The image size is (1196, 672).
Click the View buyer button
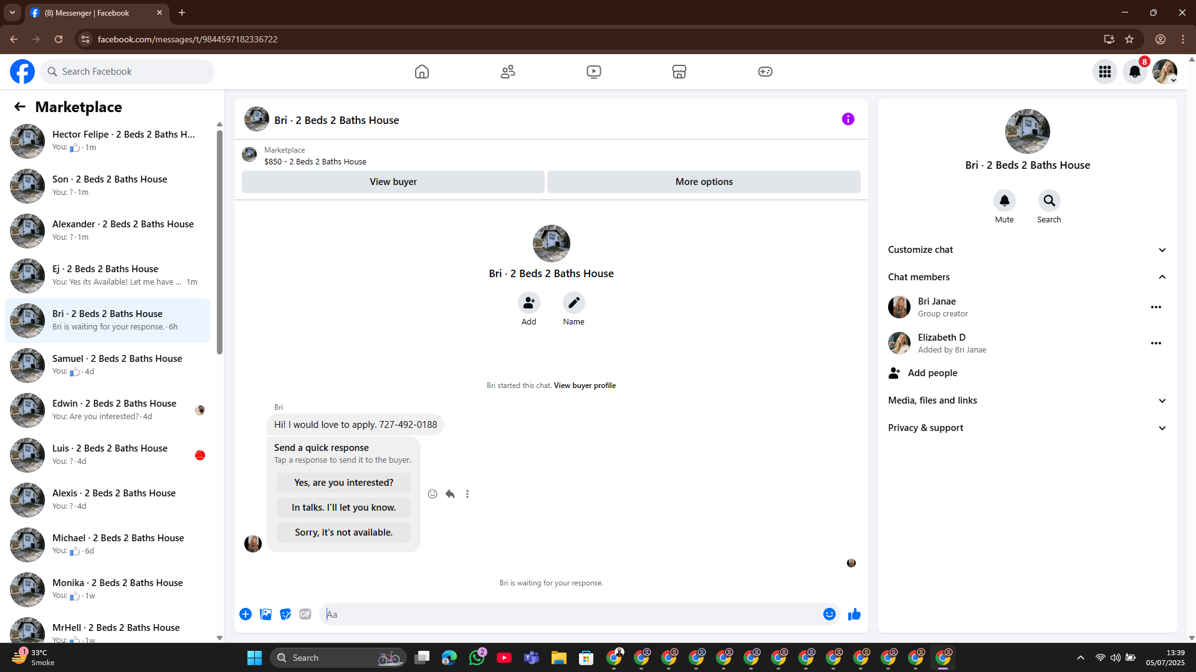click(x=393, y=182)
